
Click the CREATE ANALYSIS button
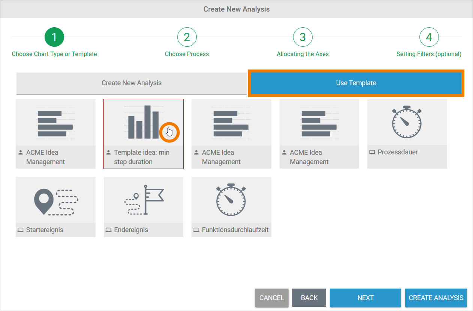[x=436, y=298]
